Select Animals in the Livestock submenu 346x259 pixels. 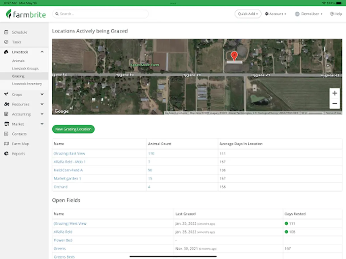(x=18, y=61)
